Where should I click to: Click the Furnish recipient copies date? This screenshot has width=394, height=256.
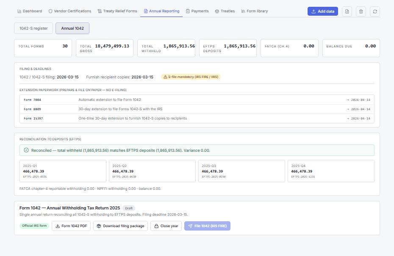click(142, 77)
